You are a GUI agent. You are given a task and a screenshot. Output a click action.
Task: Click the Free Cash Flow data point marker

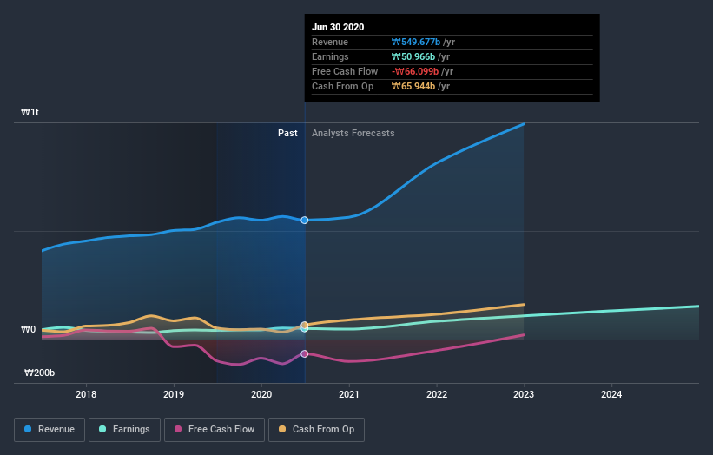tap(305, 353)
